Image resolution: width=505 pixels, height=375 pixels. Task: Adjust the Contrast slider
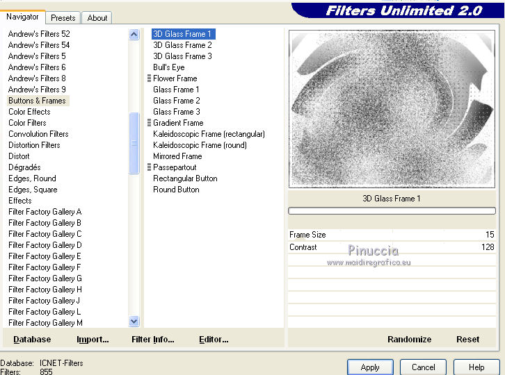[x=392, y=247]
